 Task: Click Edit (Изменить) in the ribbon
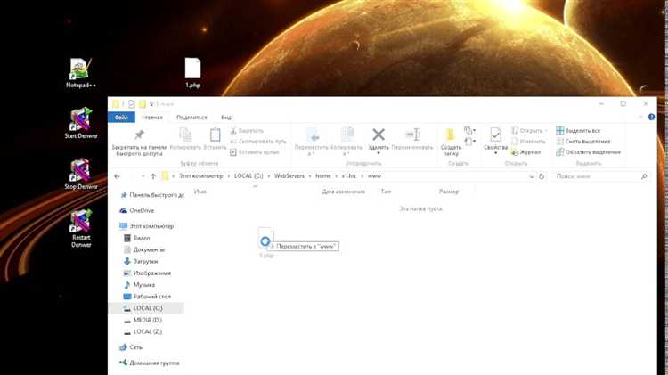pos(528,142)
